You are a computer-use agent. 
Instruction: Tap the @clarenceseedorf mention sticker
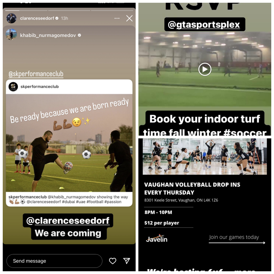click(68, 221)
